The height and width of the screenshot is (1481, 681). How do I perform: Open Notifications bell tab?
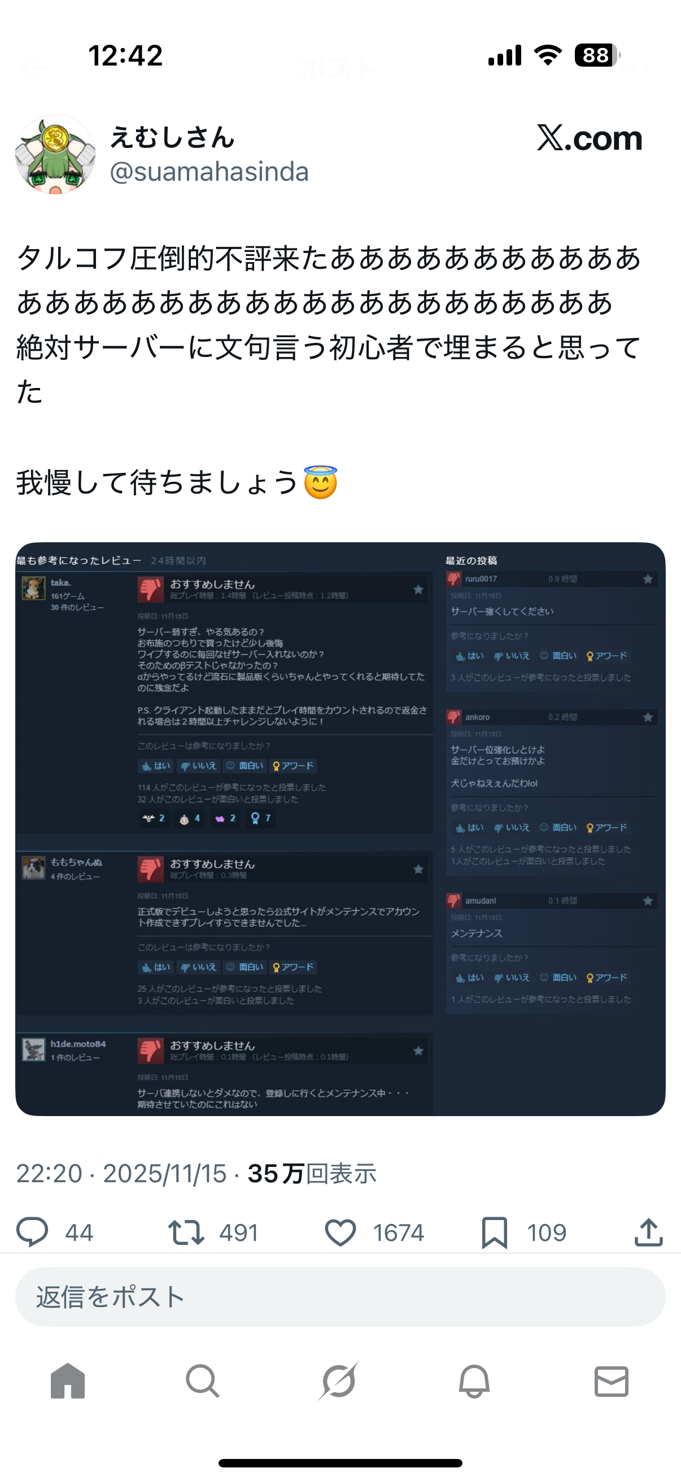click(x=475, y=1381)
